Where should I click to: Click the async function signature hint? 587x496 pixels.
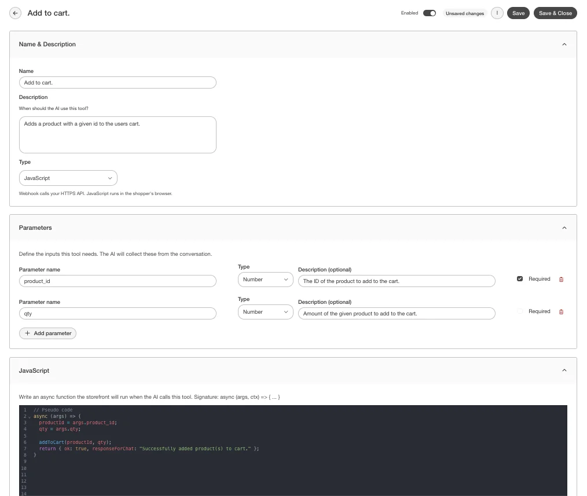149,397
